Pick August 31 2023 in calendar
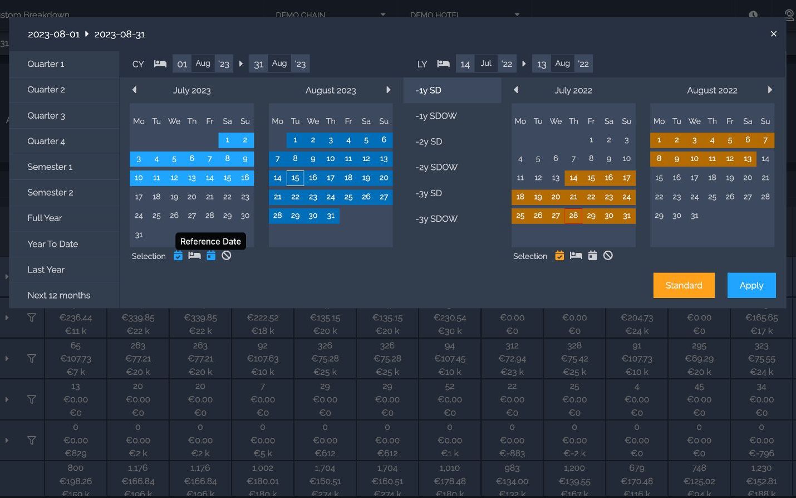Viewport: 796px width, 498px height. point(331,216)
